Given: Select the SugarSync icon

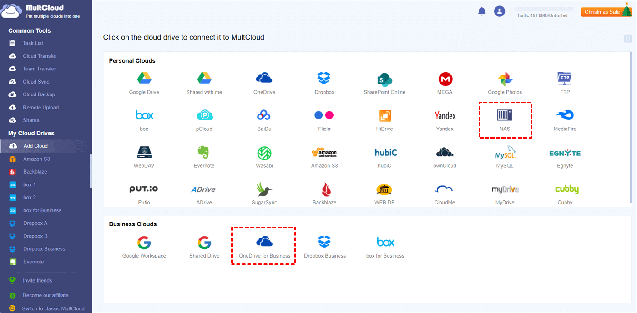Looking at the screenshot, I should click(264, 189).
